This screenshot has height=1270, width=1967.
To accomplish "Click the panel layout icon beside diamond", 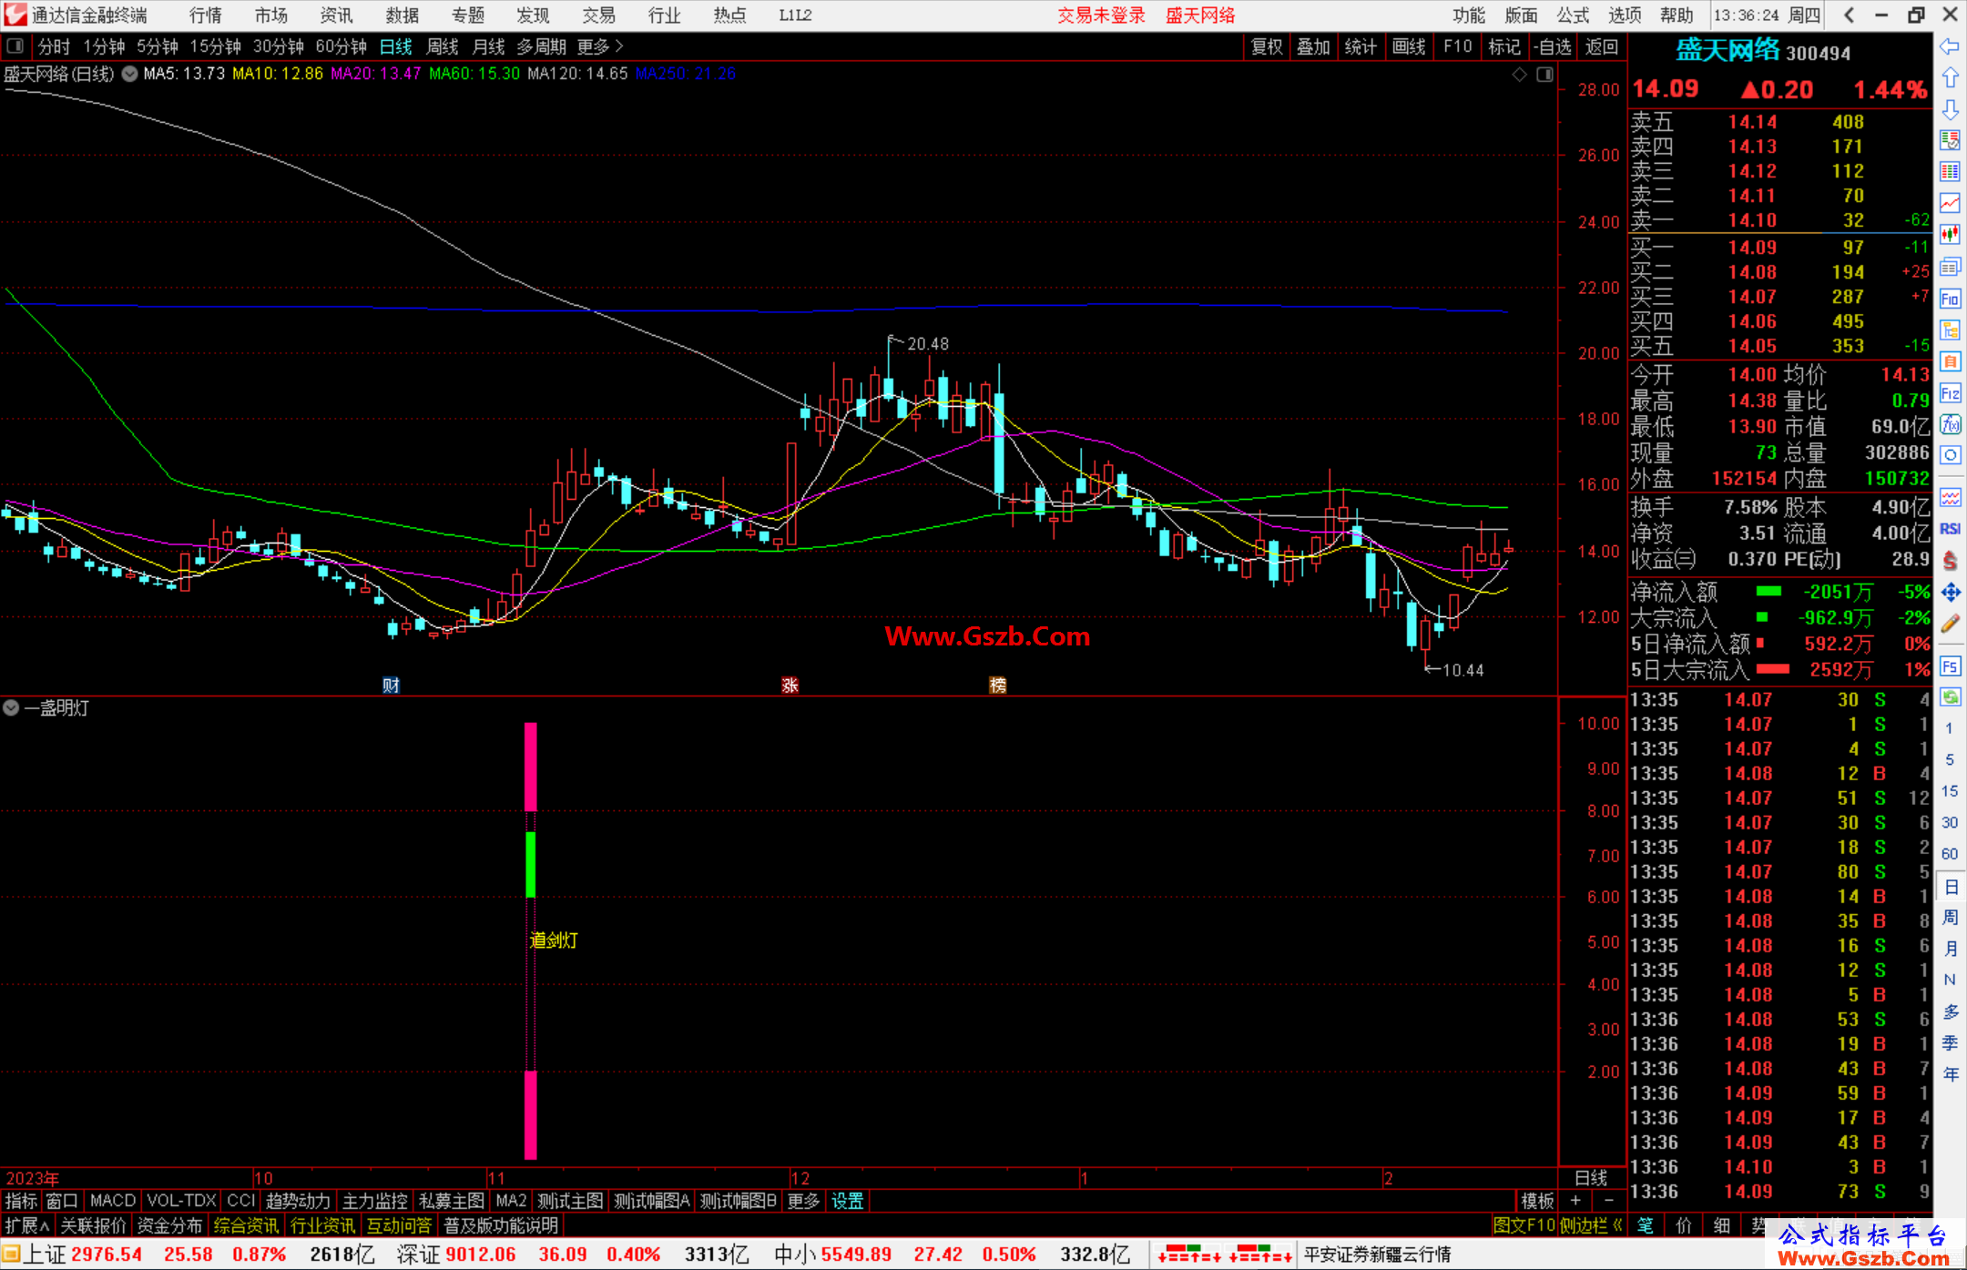I will [x=1544, y=75].
